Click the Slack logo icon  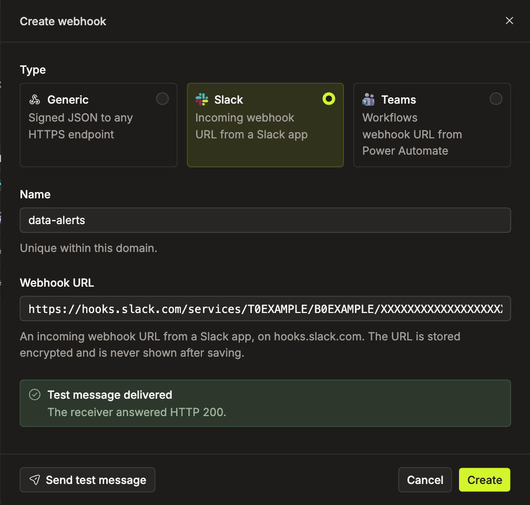tap(202, 99)
